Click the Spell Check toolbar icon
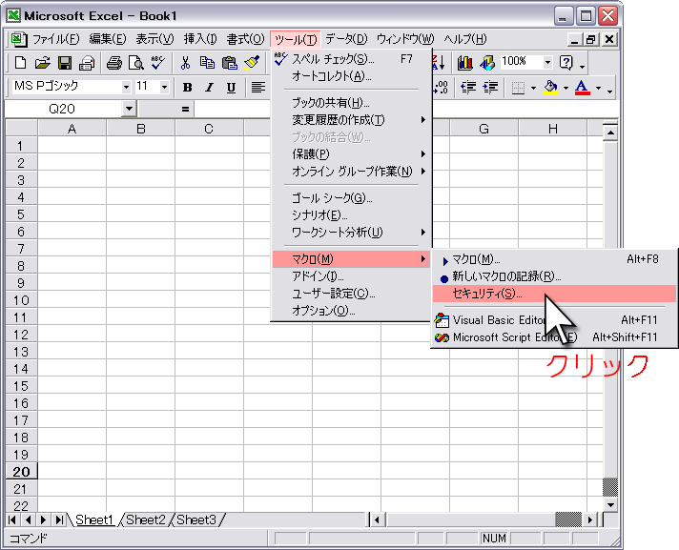This screenshot has height=550, width=679. (158, 63)
